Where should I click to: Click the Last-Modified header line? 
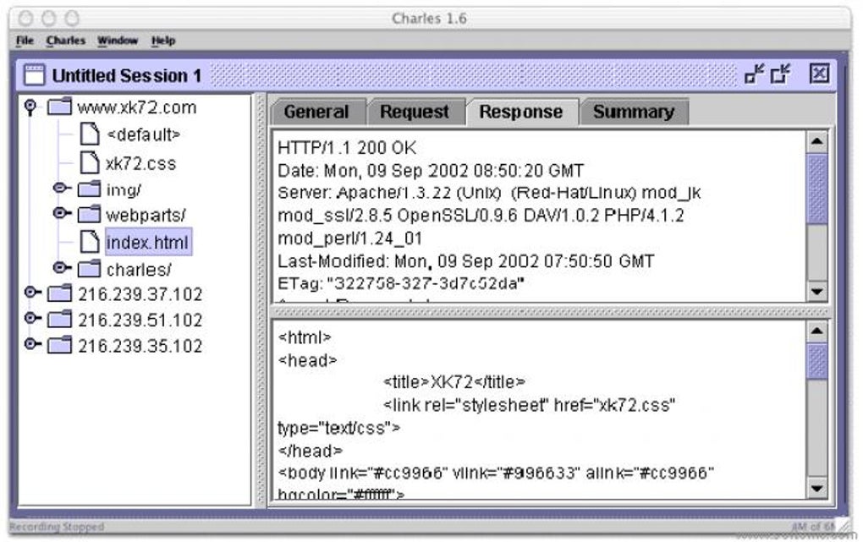[465, 260]
